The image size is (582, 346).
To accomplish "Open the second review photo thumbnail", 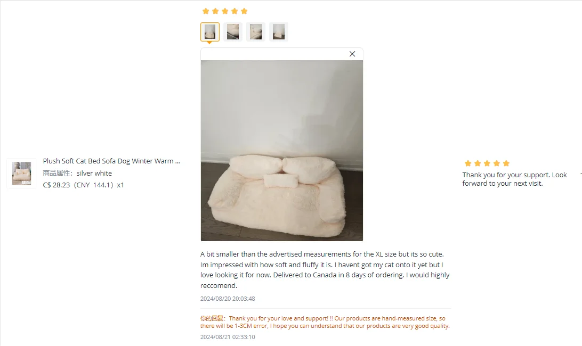I will coord(233,32).
